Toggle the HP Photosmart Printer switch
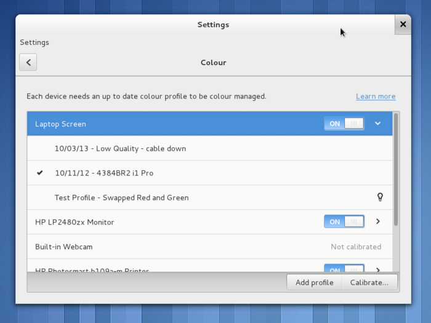Viewport: 431px width, 323px height. click(x=344, y=269)
